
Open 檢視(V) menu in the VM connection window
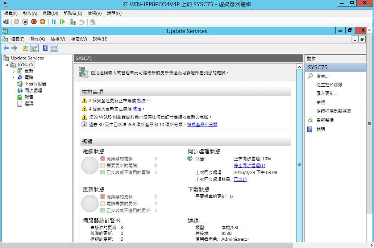[x=95, y=13]
